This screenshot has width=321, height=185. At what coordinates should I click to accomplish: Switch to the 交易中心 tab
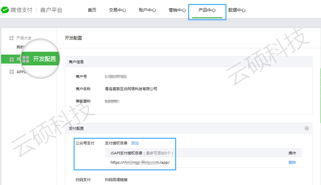pos(117,10)
